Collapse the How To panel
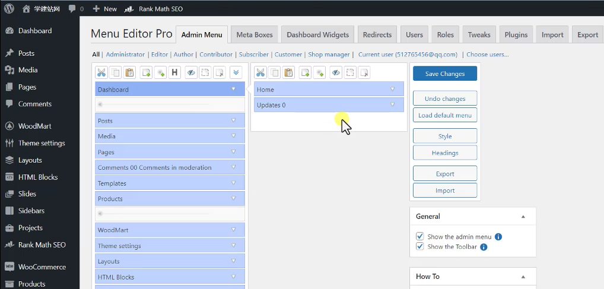This screenshot has width=604, height=289. (x=523, y=277)
